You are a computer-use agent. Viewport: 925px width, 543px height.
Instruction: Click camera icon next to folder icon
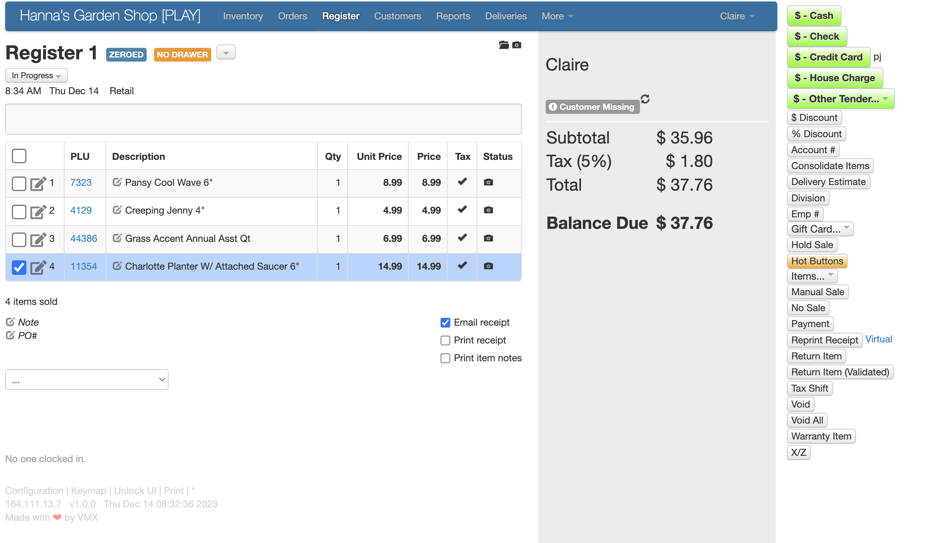(517, 45)
